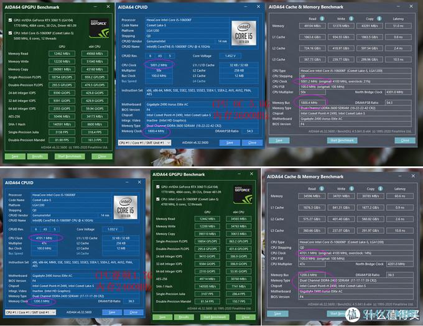Screen dimensions: 423x326
Task: Click Write info icon in DDR4-3600 Cache & Memory window
Action: [x=351, y=19]
